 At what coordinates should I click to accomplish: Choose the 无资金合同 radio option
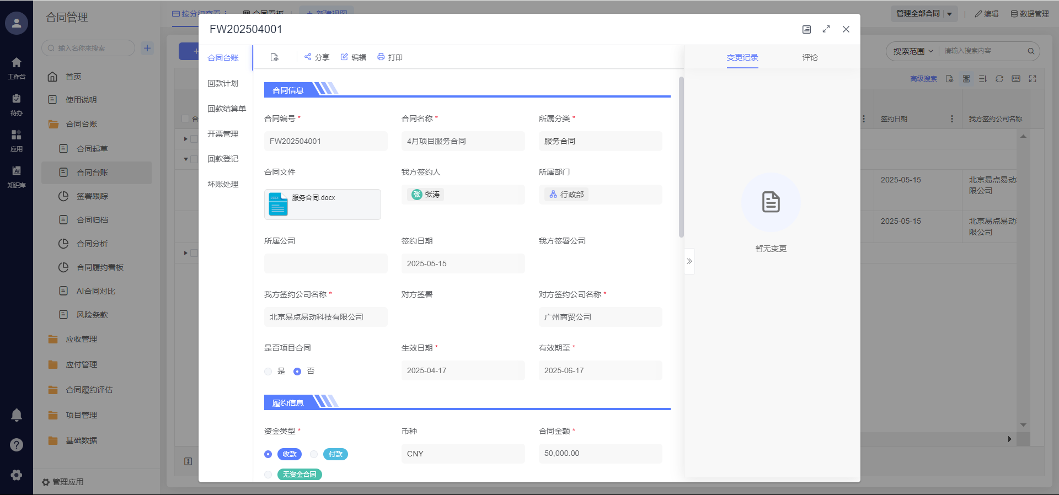(x=269, y=475)
